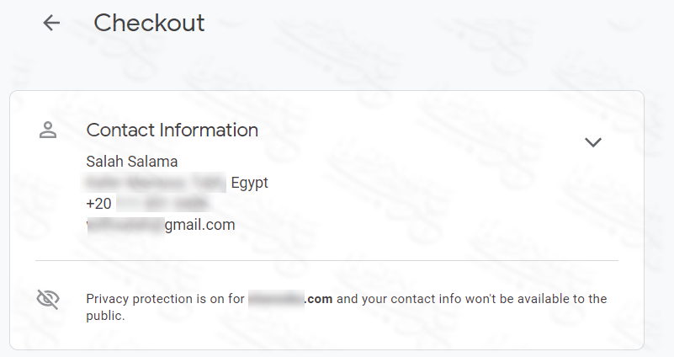Select the Contact Information heading
Screen dimensions: 674x357
(x=172, y=131)
